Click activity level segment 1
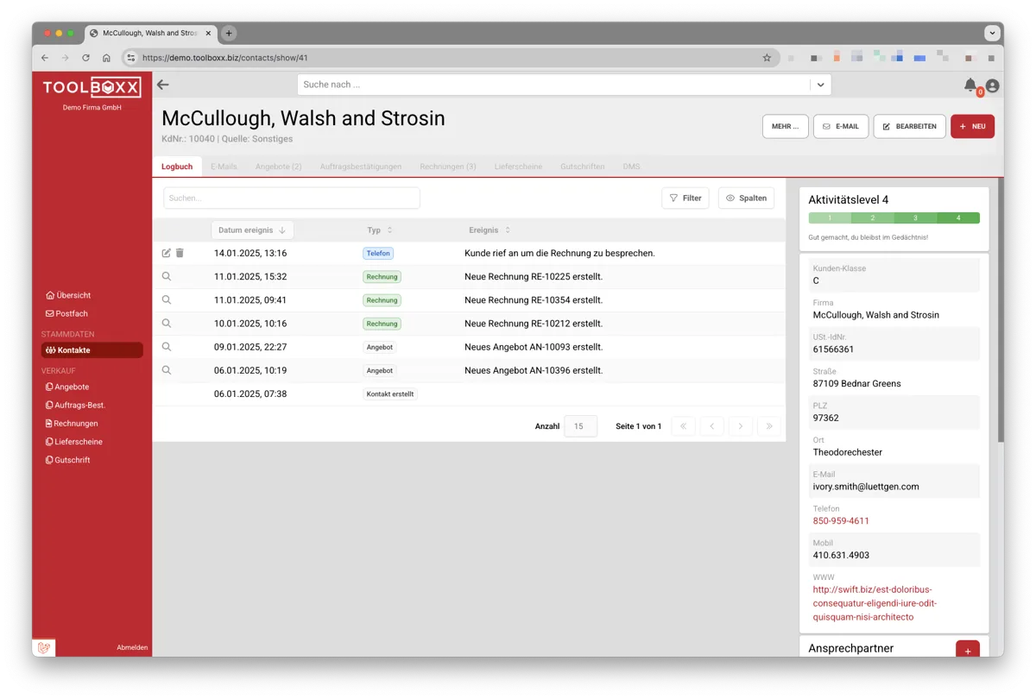 830,218
